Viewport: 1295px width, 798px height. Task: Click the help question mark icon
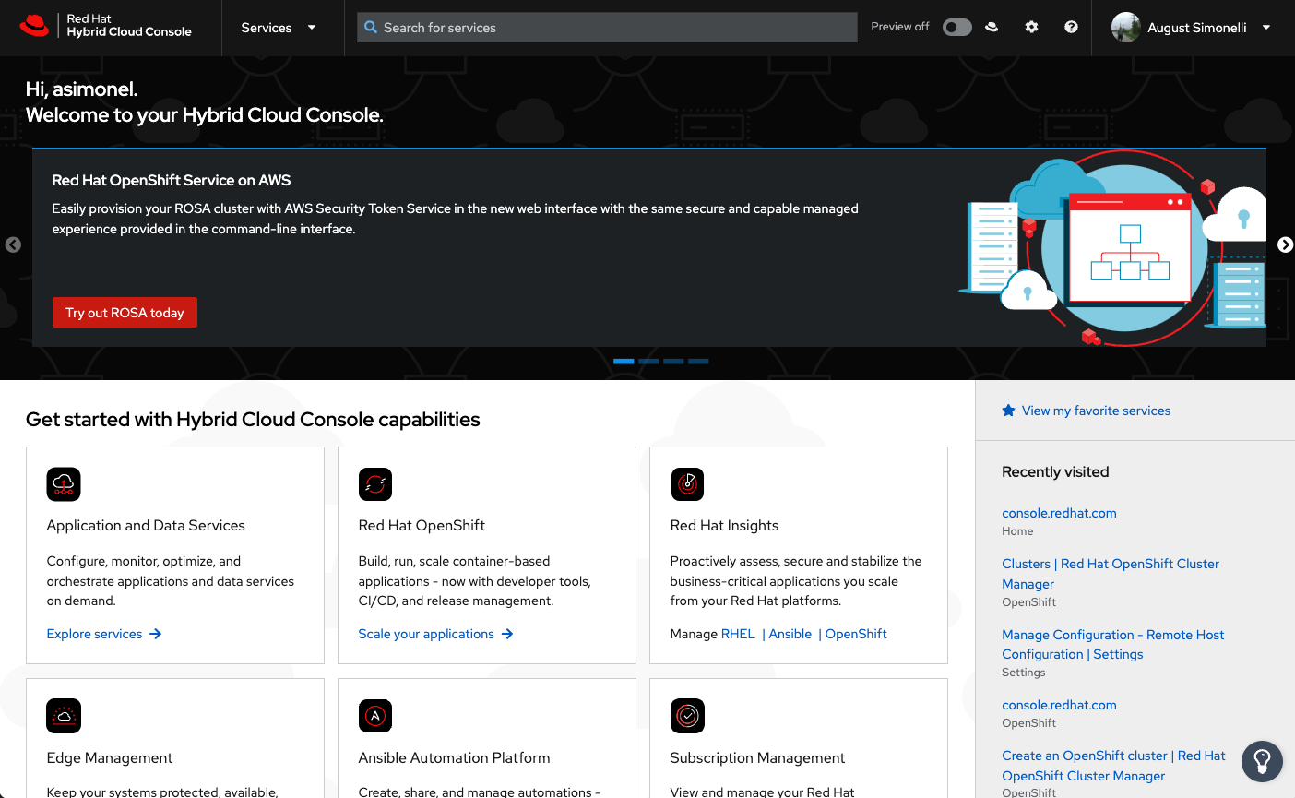(1070, 27)
